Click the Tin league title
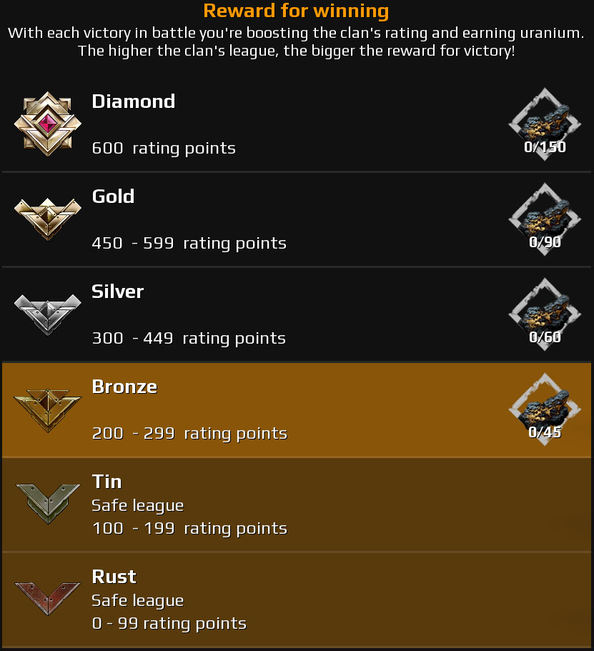594x651 pixels. click(x=107, y=482)
